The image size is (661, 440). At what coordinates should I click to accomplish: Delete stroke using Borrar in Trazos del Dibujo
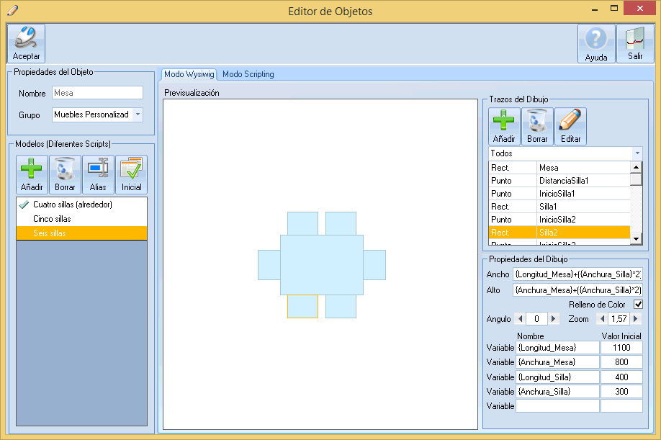pyautogui.click(x=537, y=126)
